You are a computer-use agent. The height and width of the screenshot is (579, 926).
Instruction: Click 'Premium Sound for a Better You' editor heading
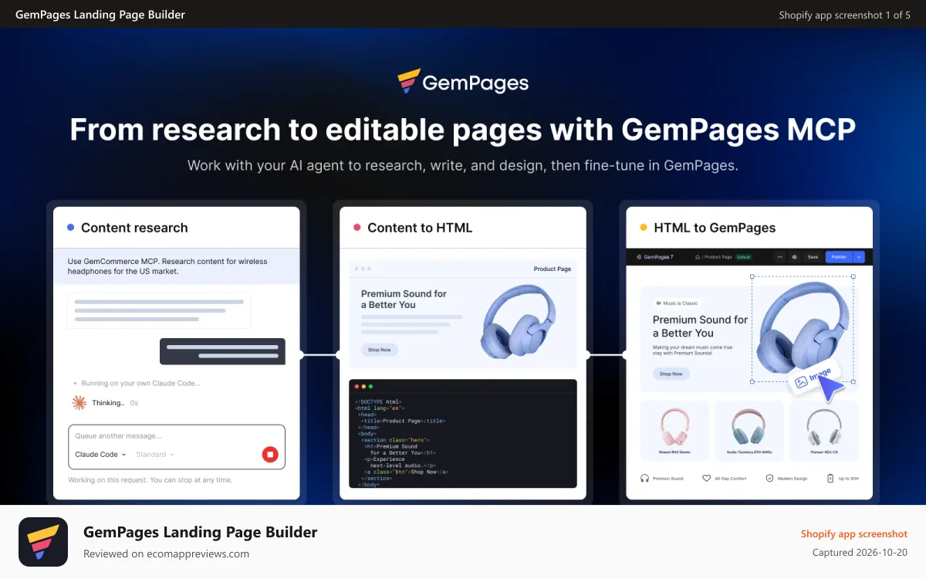click(700, 327)
